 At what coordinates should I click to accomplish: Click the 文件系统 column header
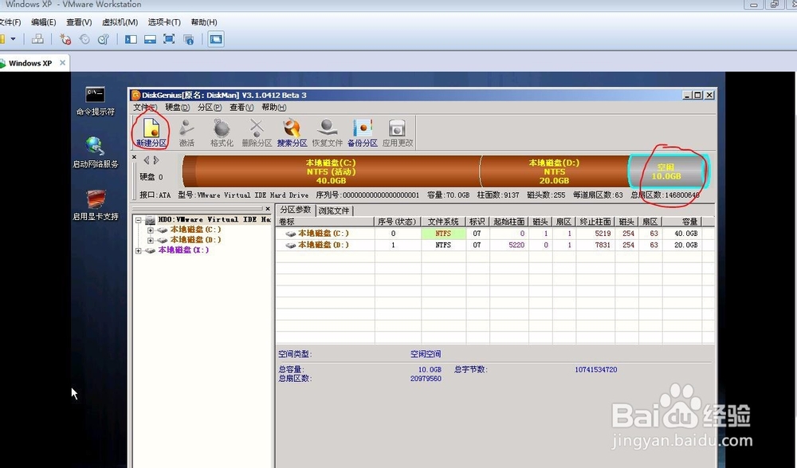click(x=443, y=222)
